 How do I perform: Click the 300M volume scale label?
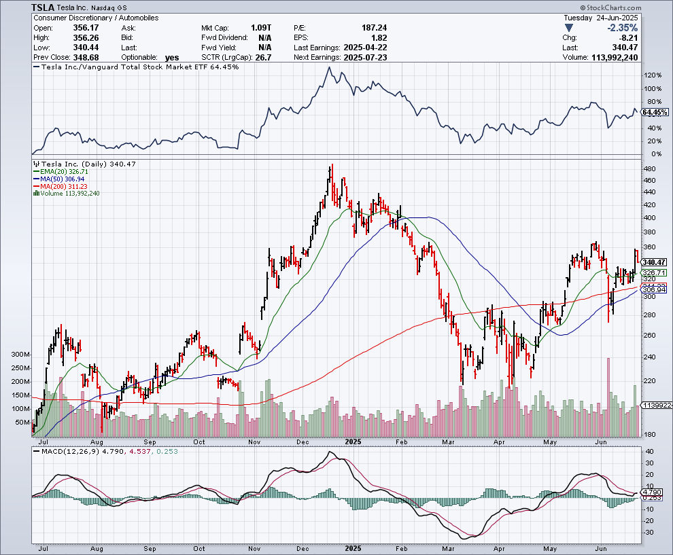coord(20,355)
